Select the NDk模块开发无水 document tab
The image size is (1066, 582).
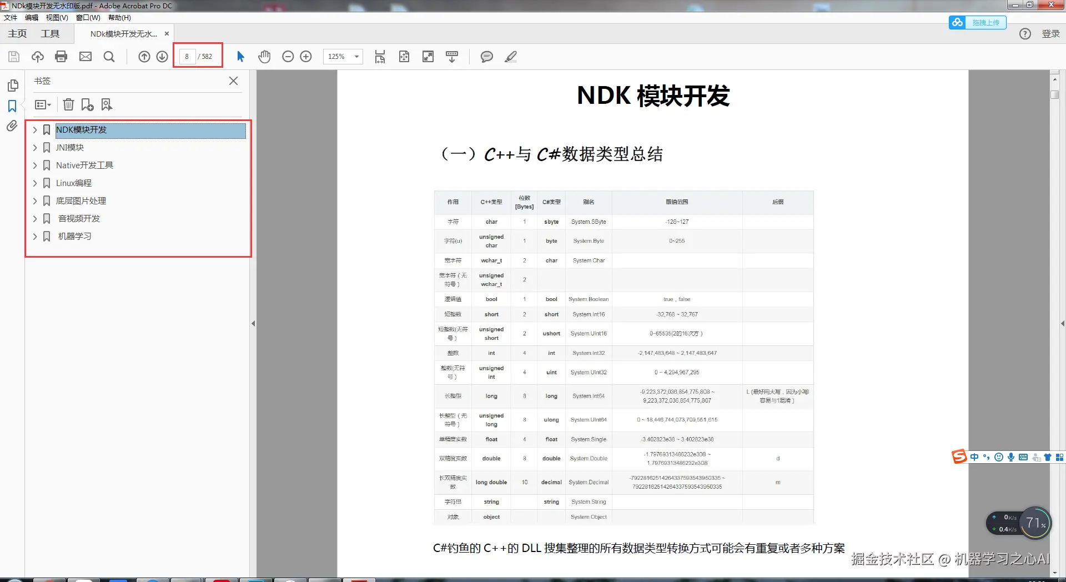(x=124, y=34)
